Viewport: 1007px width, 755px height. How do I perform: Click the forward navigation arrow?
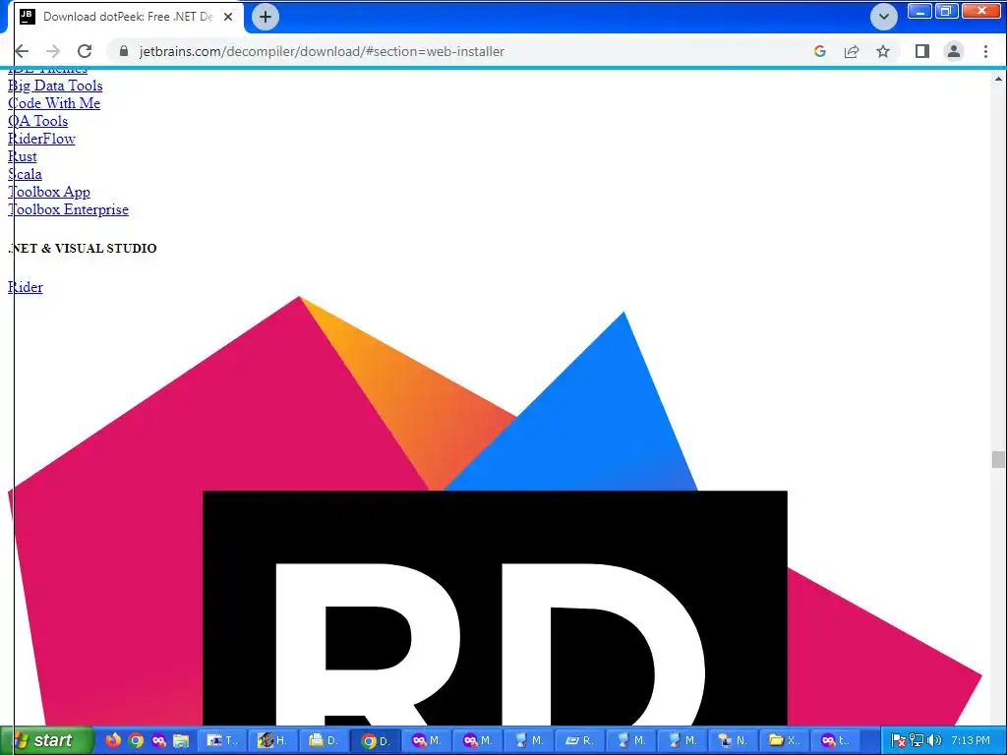[x=53, y=51]
